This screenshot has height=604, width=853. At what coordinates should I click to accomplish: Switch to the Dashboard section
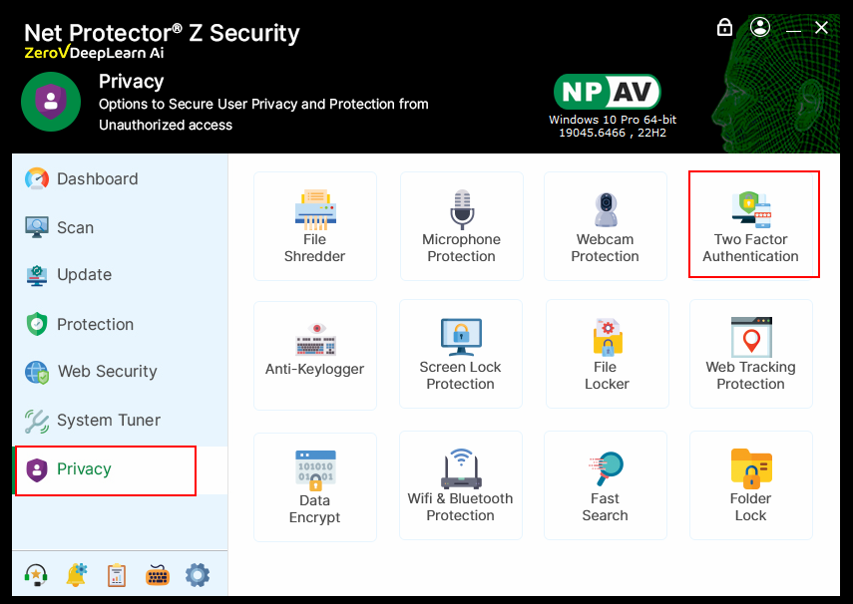[x=97, y=179]
